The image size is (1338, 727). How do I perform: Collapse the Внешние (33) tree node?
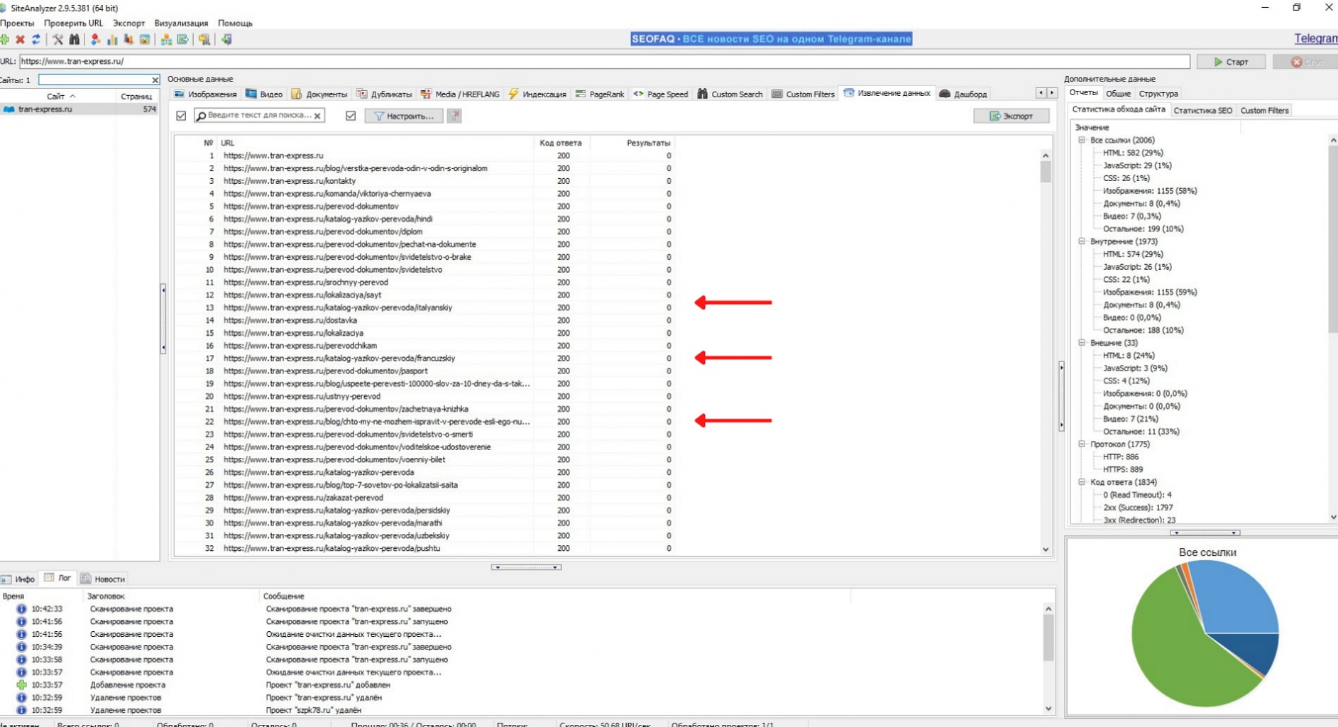1082,343
